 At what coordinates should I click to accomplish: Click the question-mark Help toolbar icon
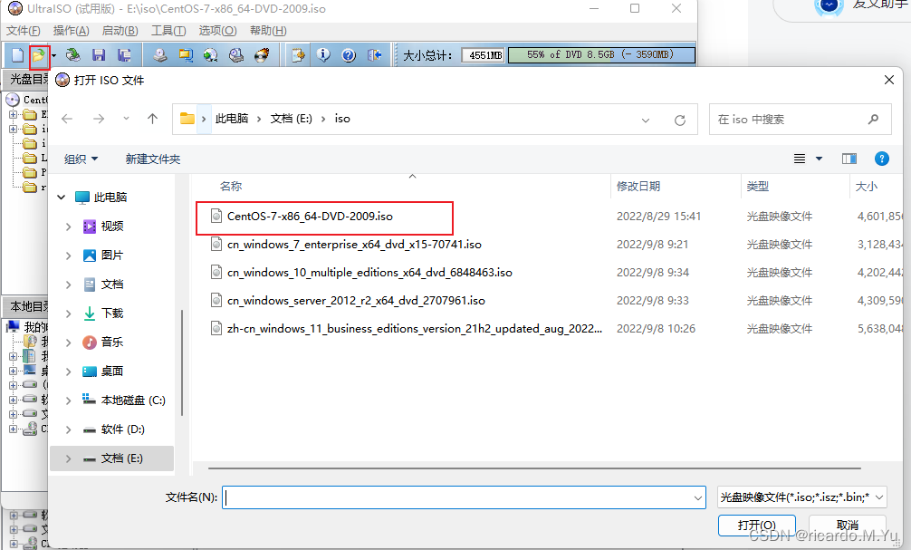pos(349,55)
